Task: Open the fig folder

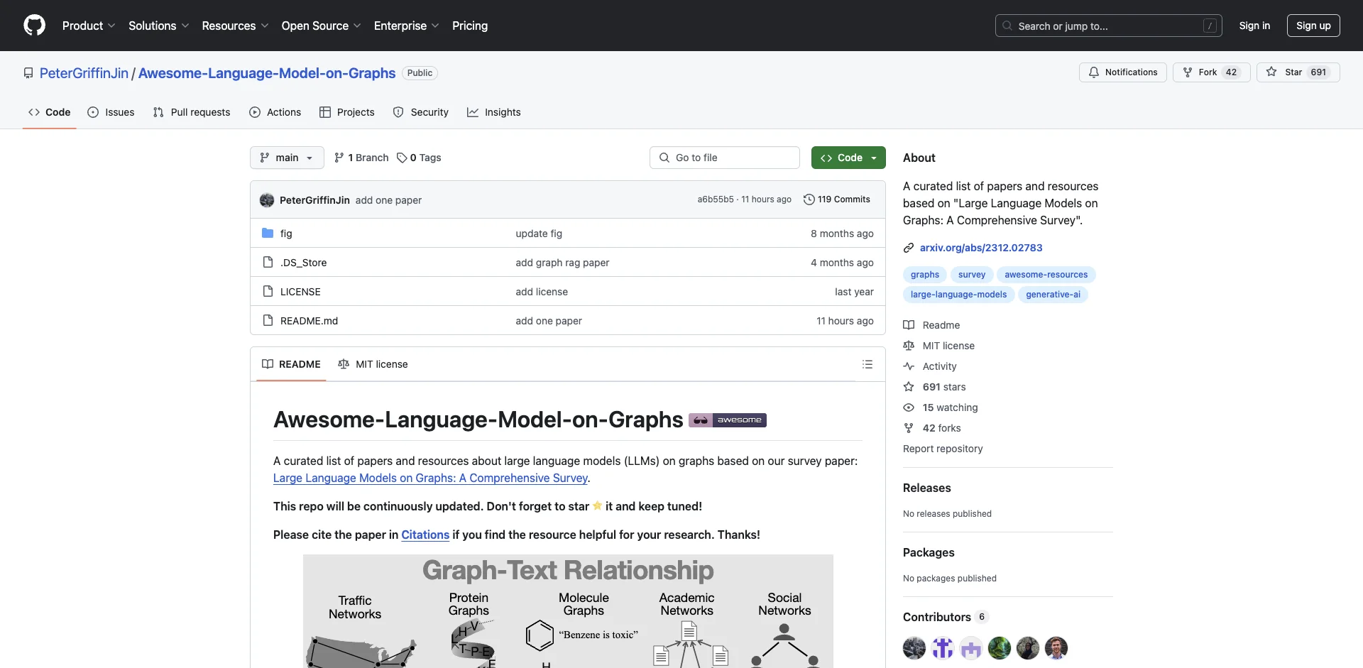Action: (286, 234)
